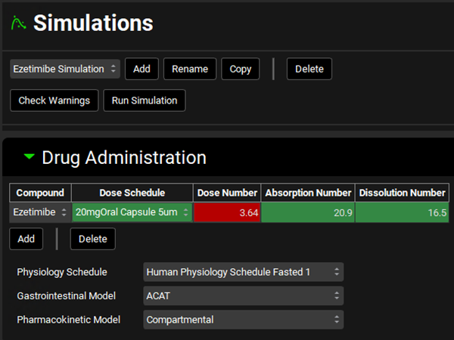Select the red Dose Number cell 3.64
This screenshot has width=454, height=340.
[x=227, y=212]
